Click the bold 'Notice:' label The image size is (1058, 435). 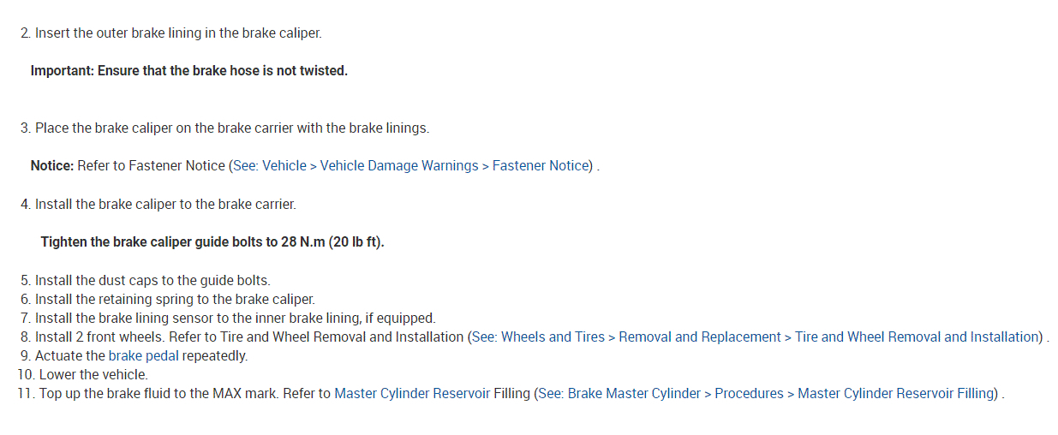52,165
